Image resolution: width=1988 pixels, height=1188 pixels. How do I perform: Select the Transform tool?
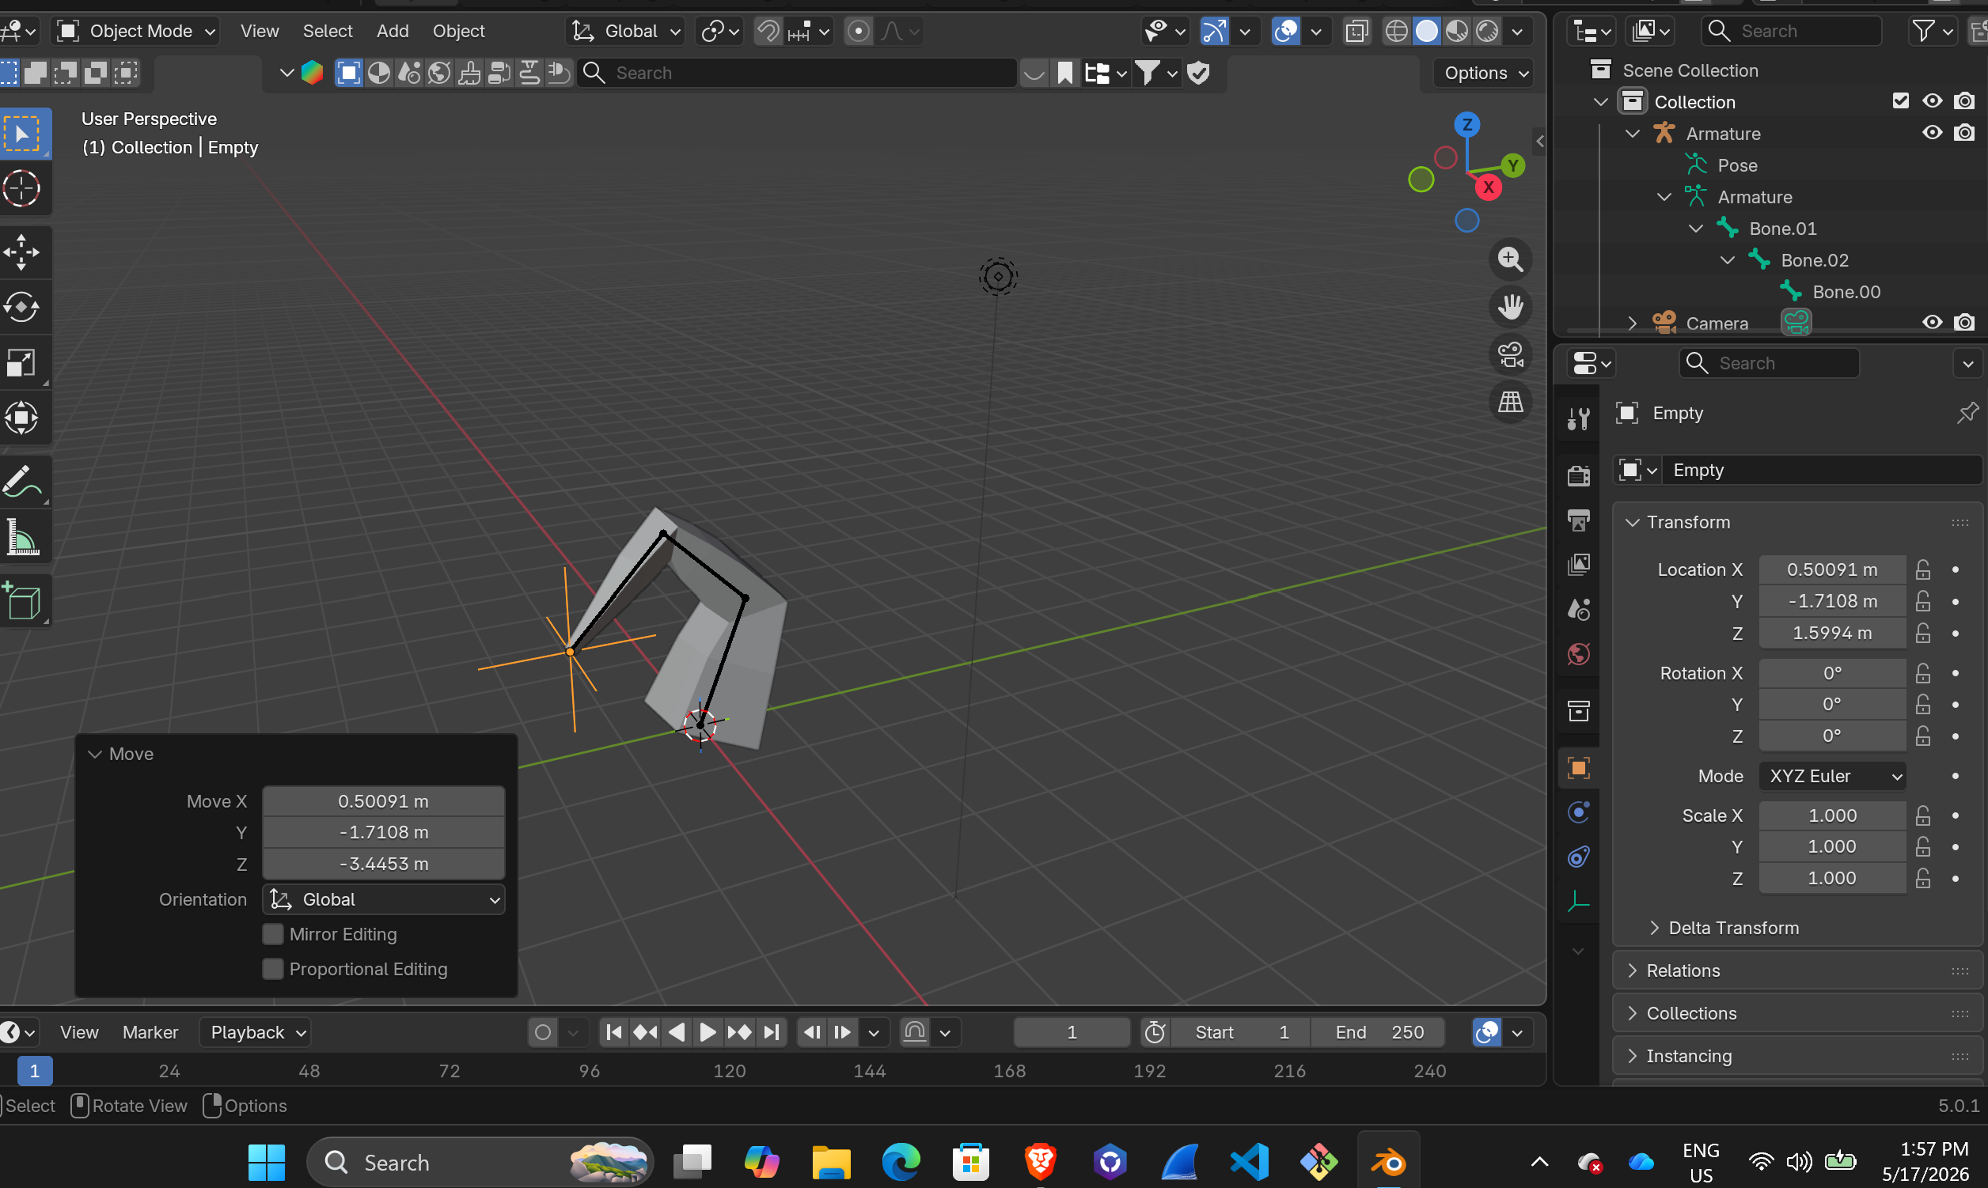21,417
